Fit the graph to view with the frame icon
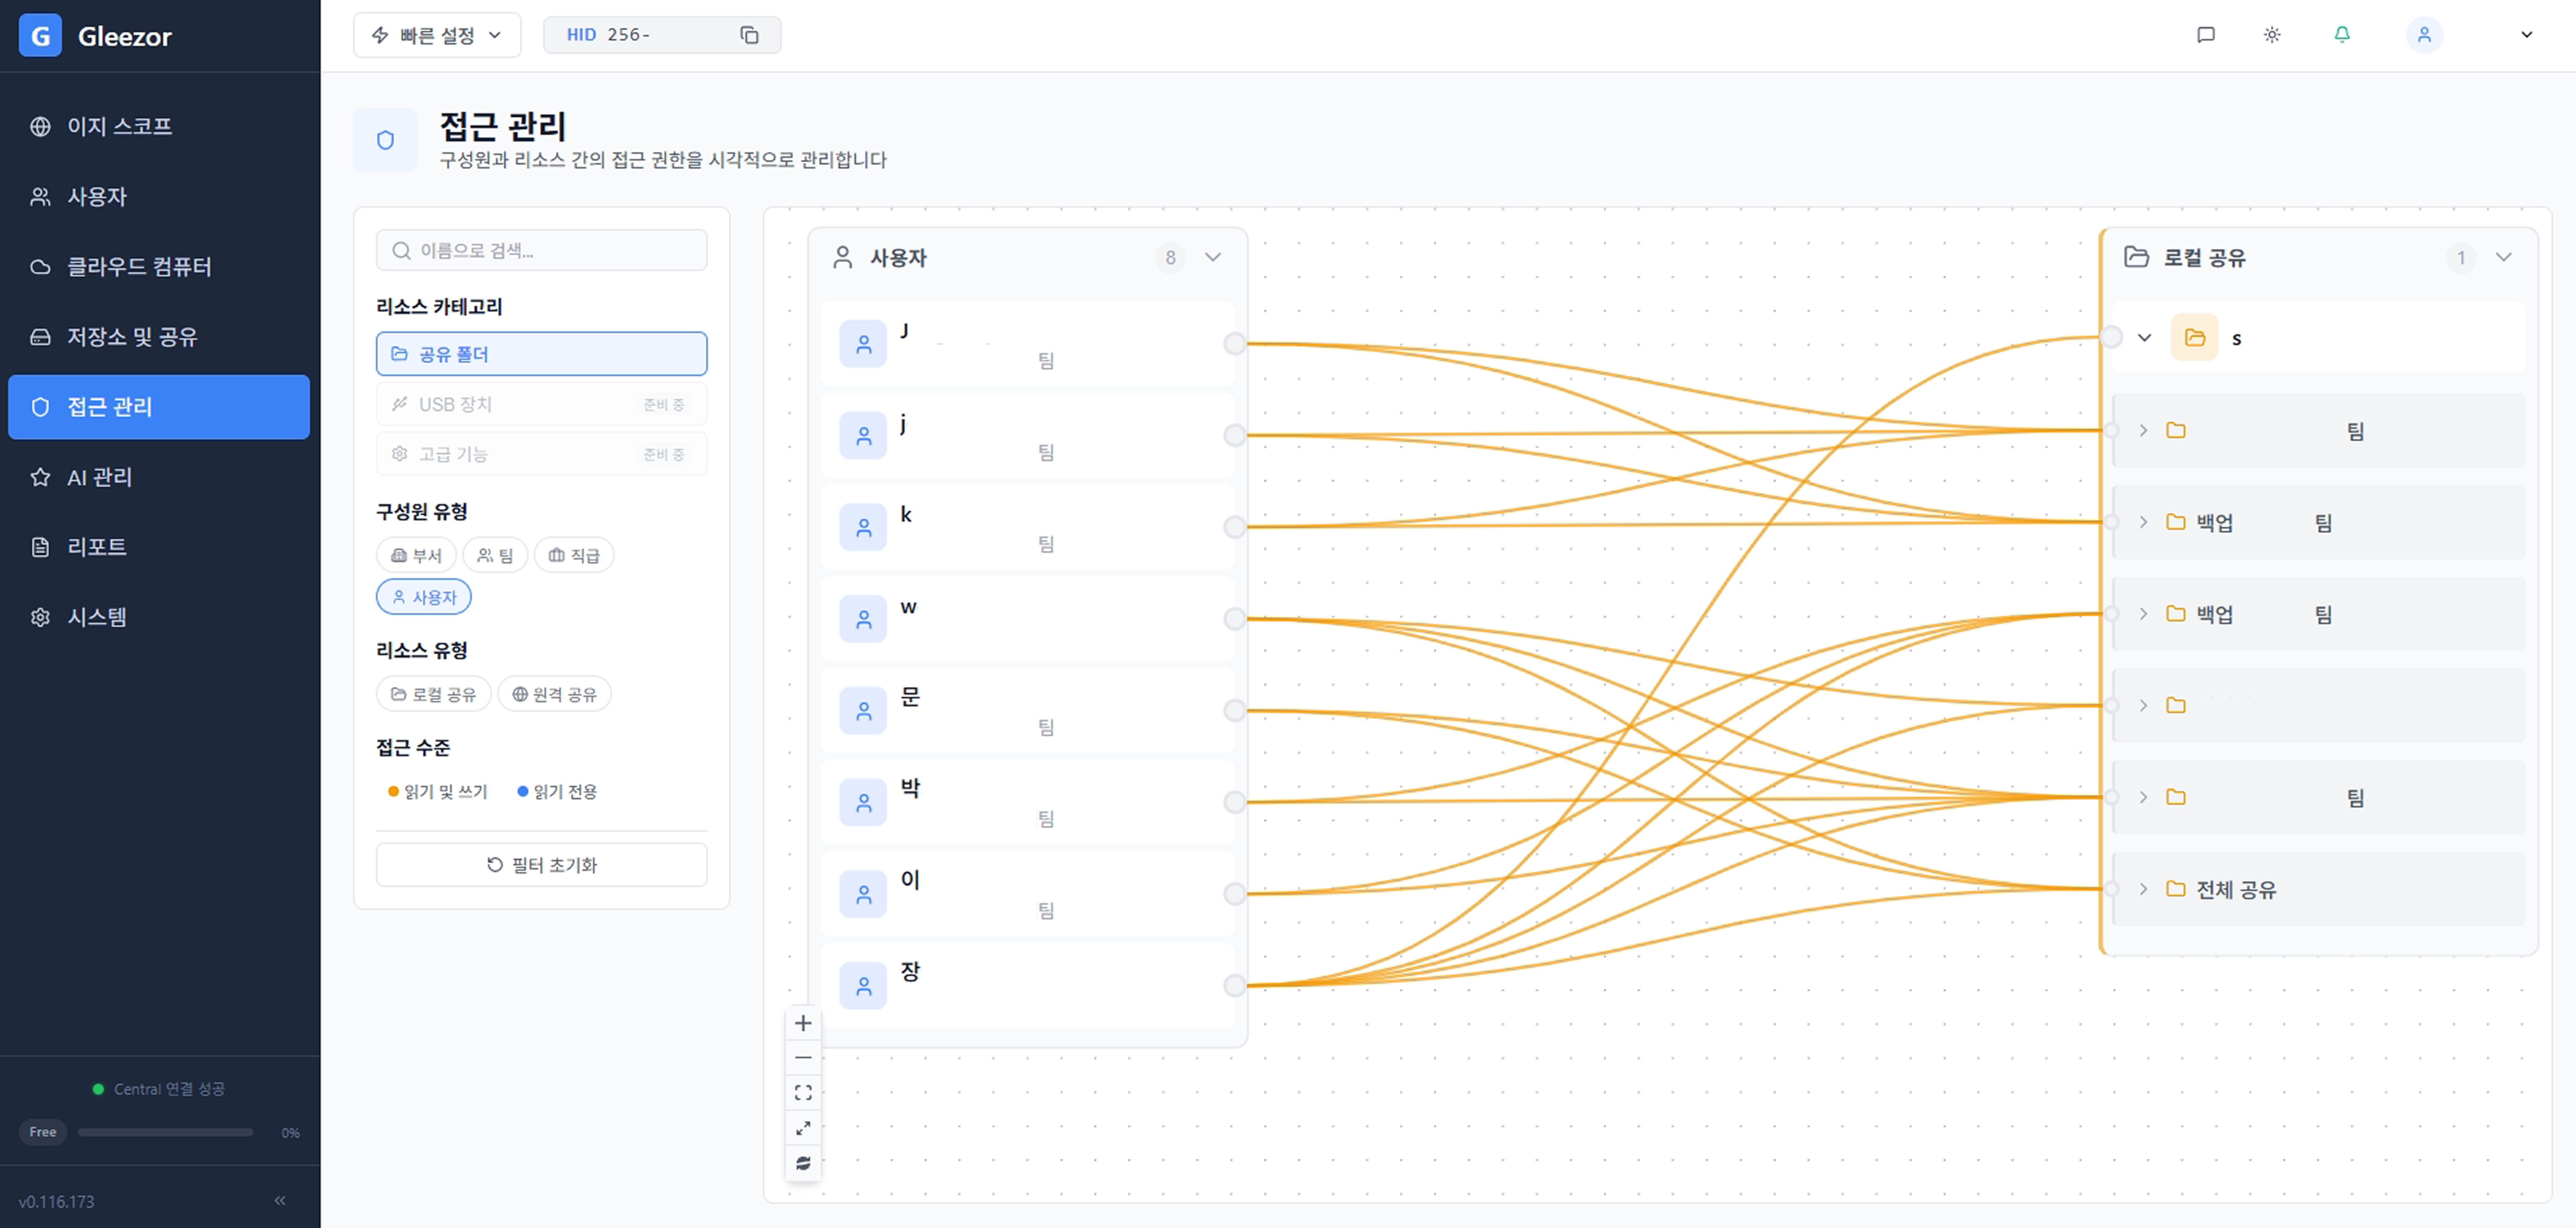 803,1093
